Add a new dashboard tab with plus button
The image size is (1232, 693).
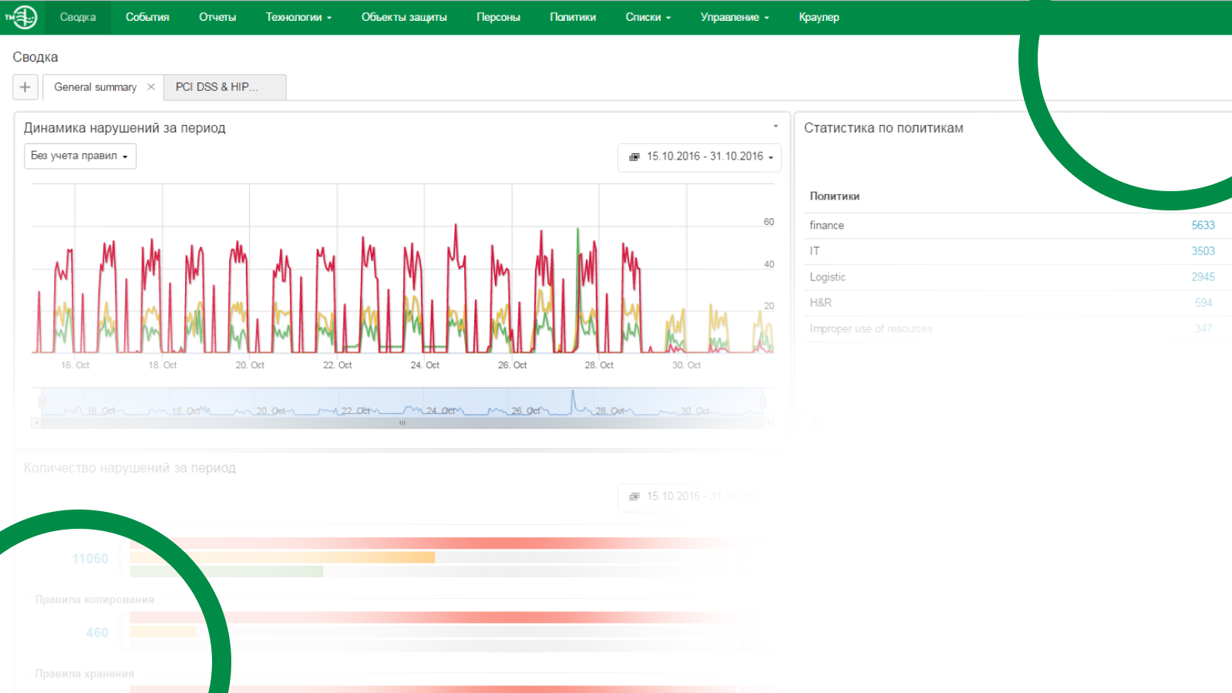point(25,87)
